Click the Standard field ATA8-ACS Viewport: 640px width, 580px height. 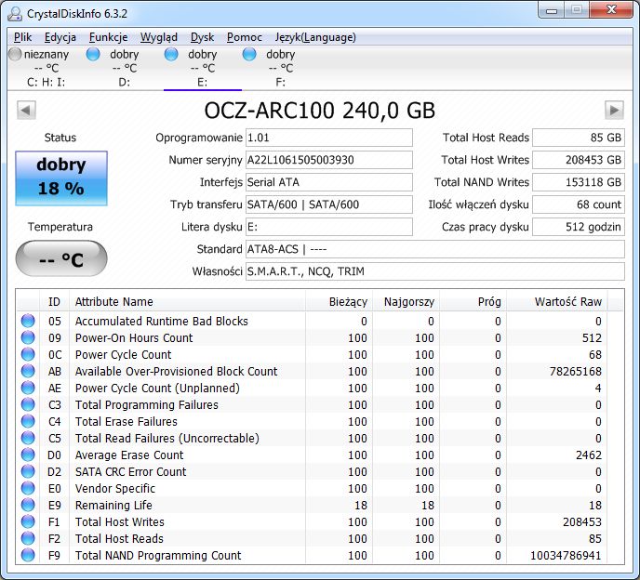point(435,249)
